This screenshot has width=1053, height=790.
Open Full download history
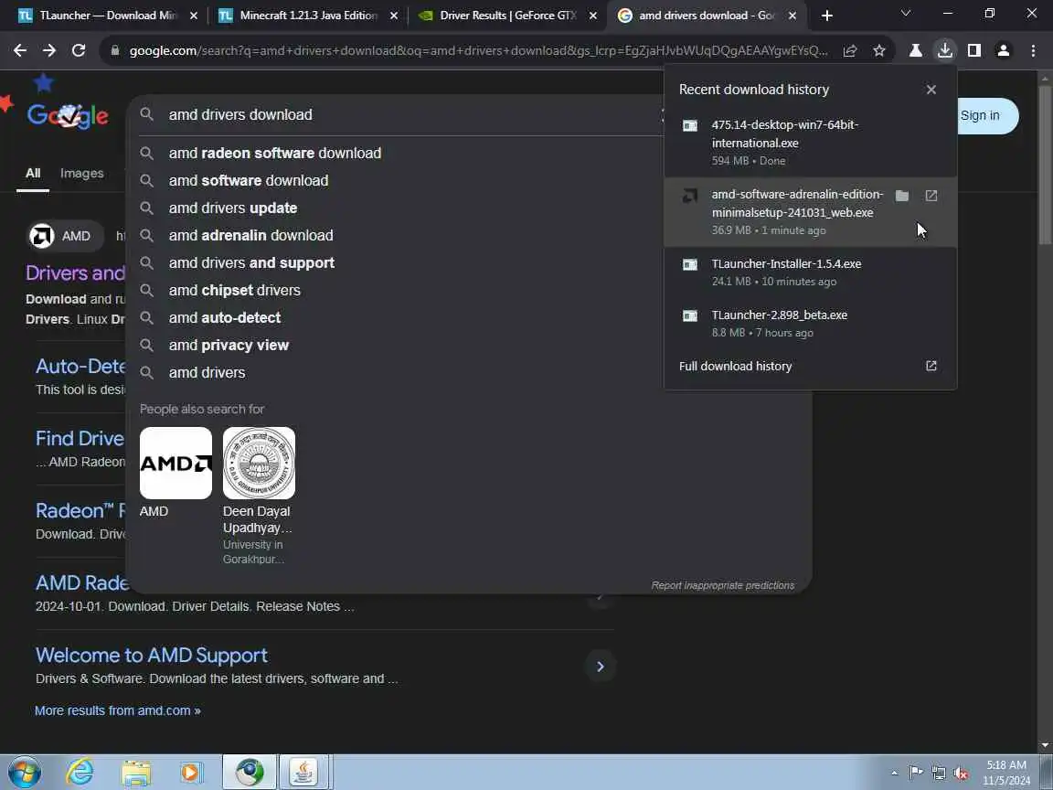[x=810, y=366]
